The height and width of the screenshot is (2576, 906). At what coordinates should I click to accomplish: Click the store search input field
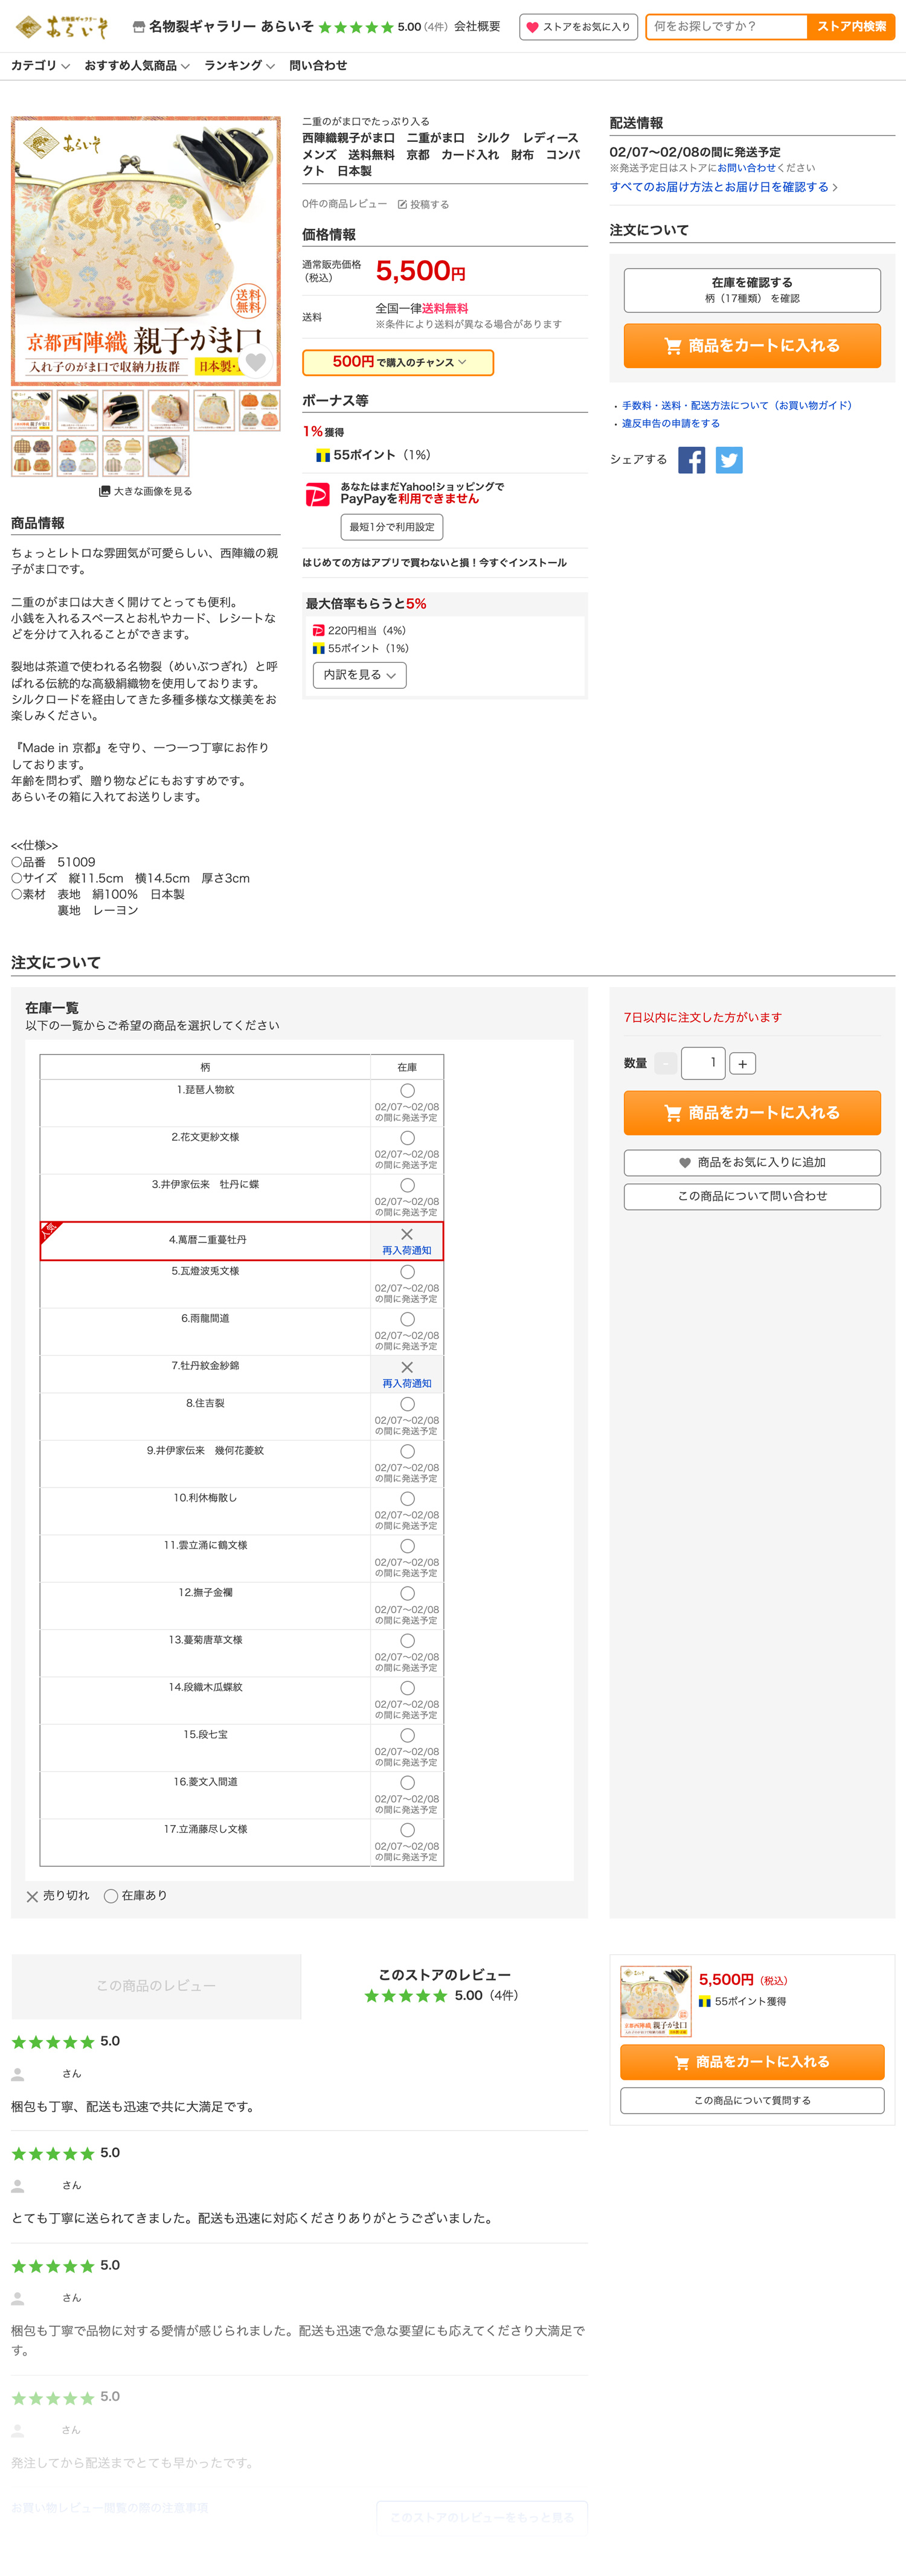(x=726, y=27)
